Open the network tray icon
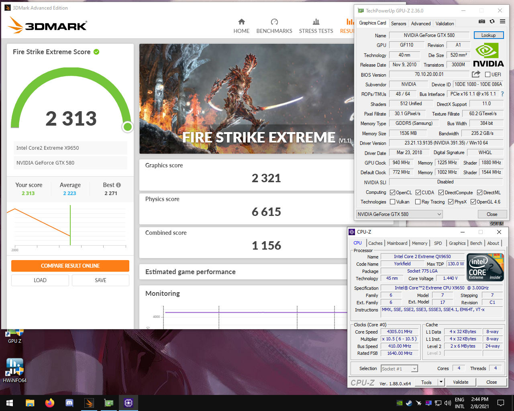 click(438, 403)
